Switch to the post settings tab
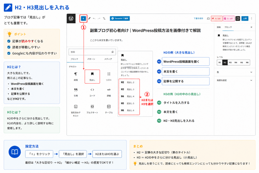The width and height of the screenshot is (259, 173). tap(219, 27)
